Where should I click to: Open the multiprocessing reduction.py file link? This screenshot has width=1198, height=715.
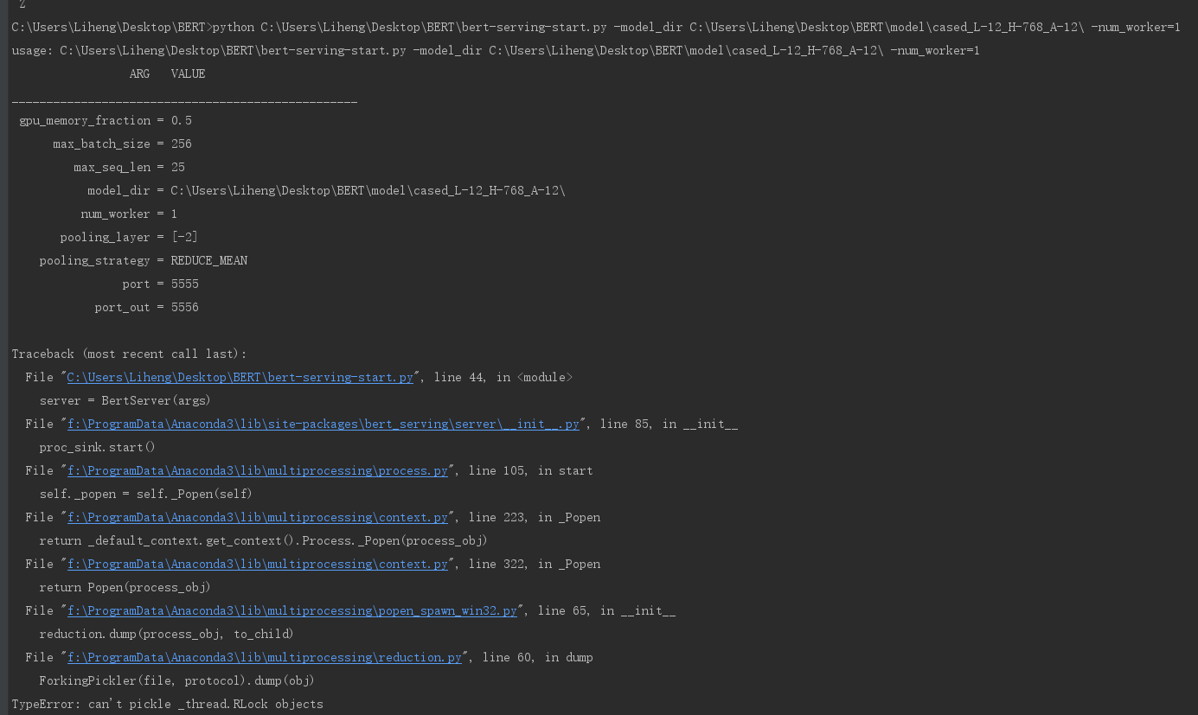coord(265,658)
